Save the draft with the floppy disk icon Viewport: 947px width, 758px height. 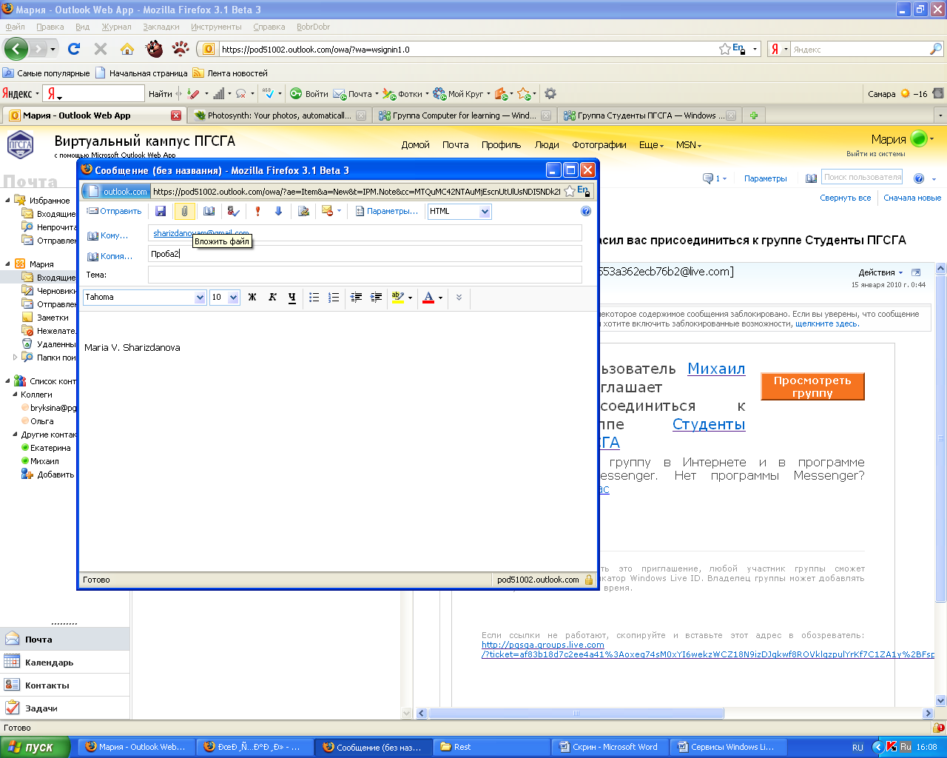point(161,212)
